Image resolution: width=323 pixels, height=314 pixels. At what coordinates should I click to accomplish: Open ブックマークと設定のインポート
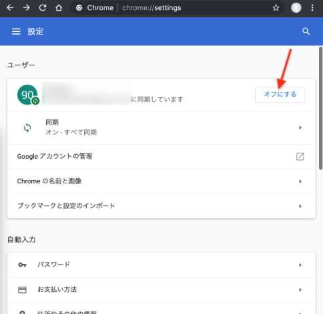pos(161,206)
